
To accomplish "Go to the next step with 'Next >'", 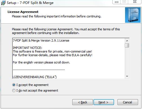I will point(104,102).
